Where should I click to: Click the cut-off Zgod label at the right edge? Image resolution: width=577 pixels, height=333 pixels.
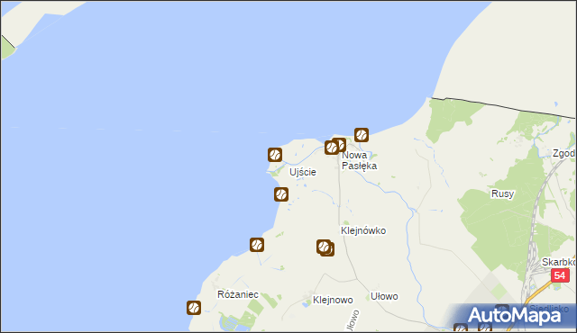click(564, 154)
